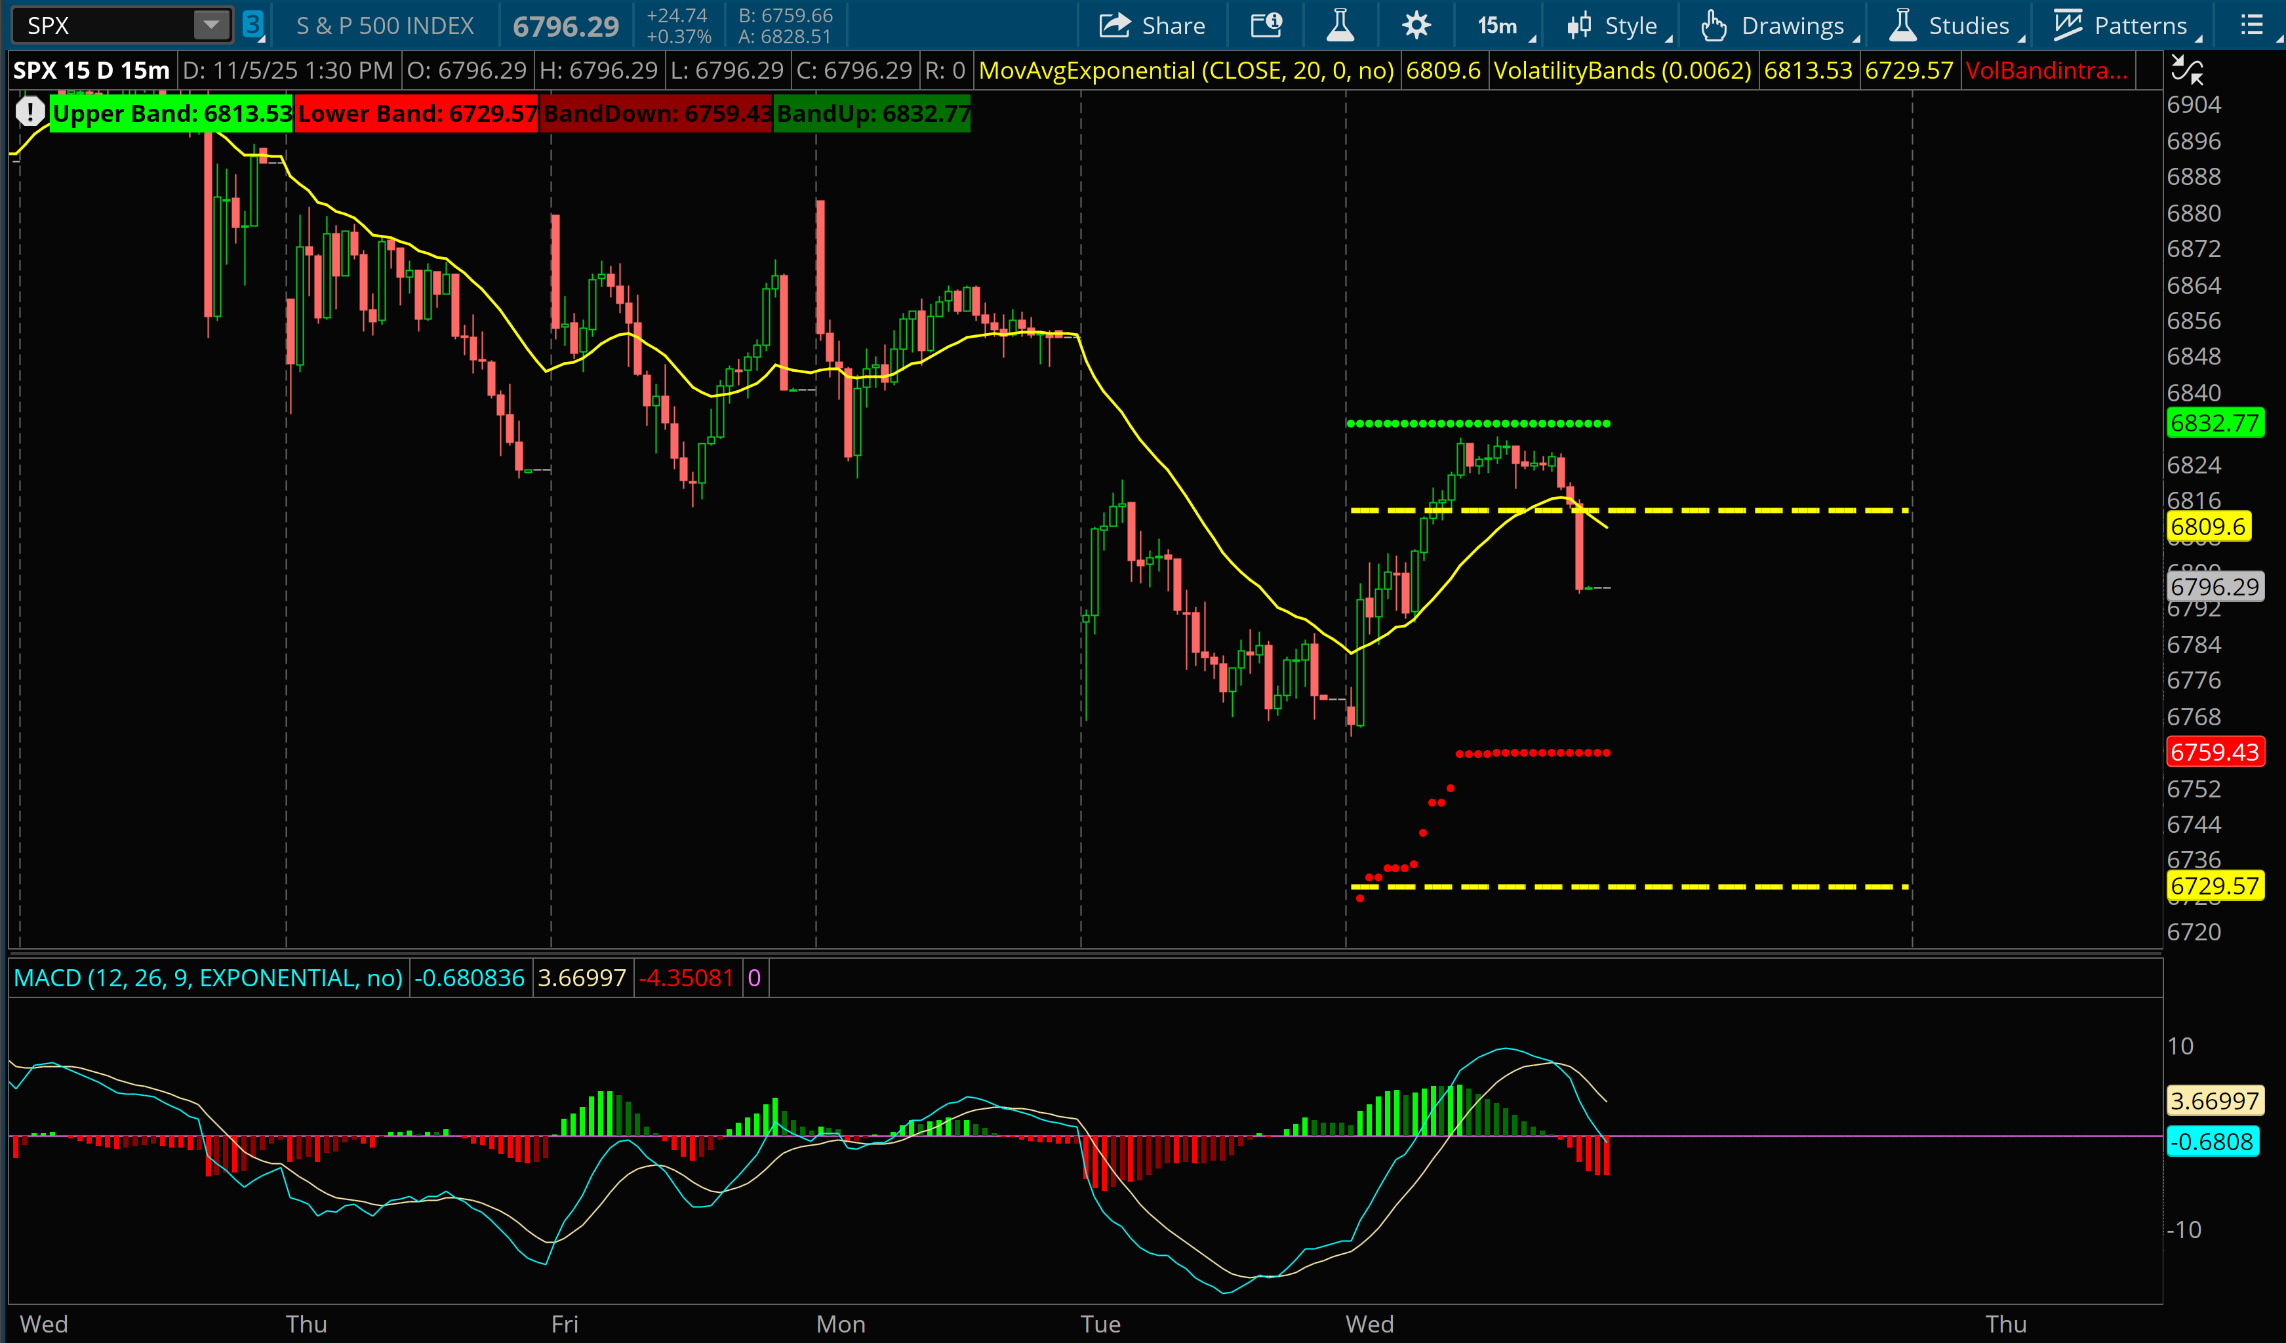Click the C: 6796.29 close value

tap(854, 70)
